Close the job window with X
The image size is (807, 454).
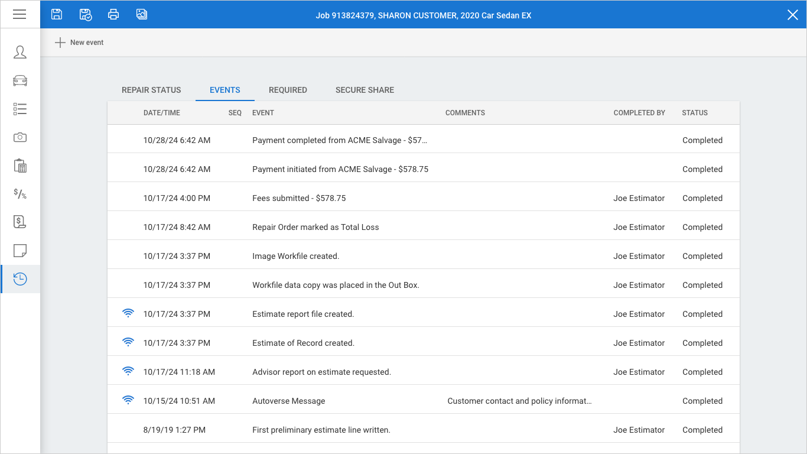[792, 15]
